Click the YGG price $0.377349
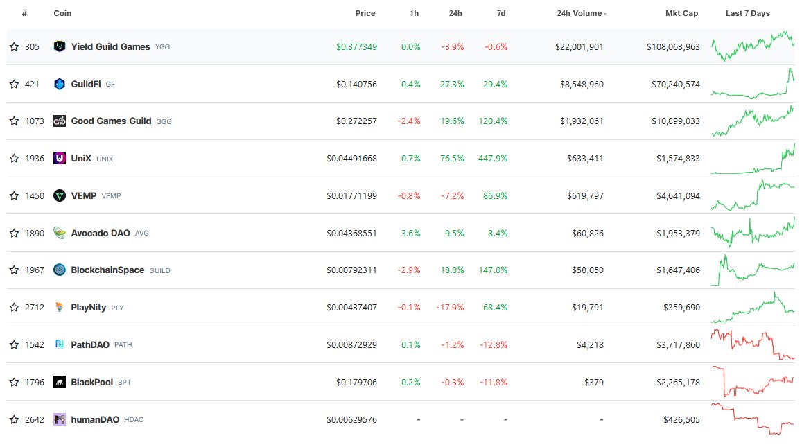The height and width of the screenshot is (447, 811). click(x=356, y=46)
